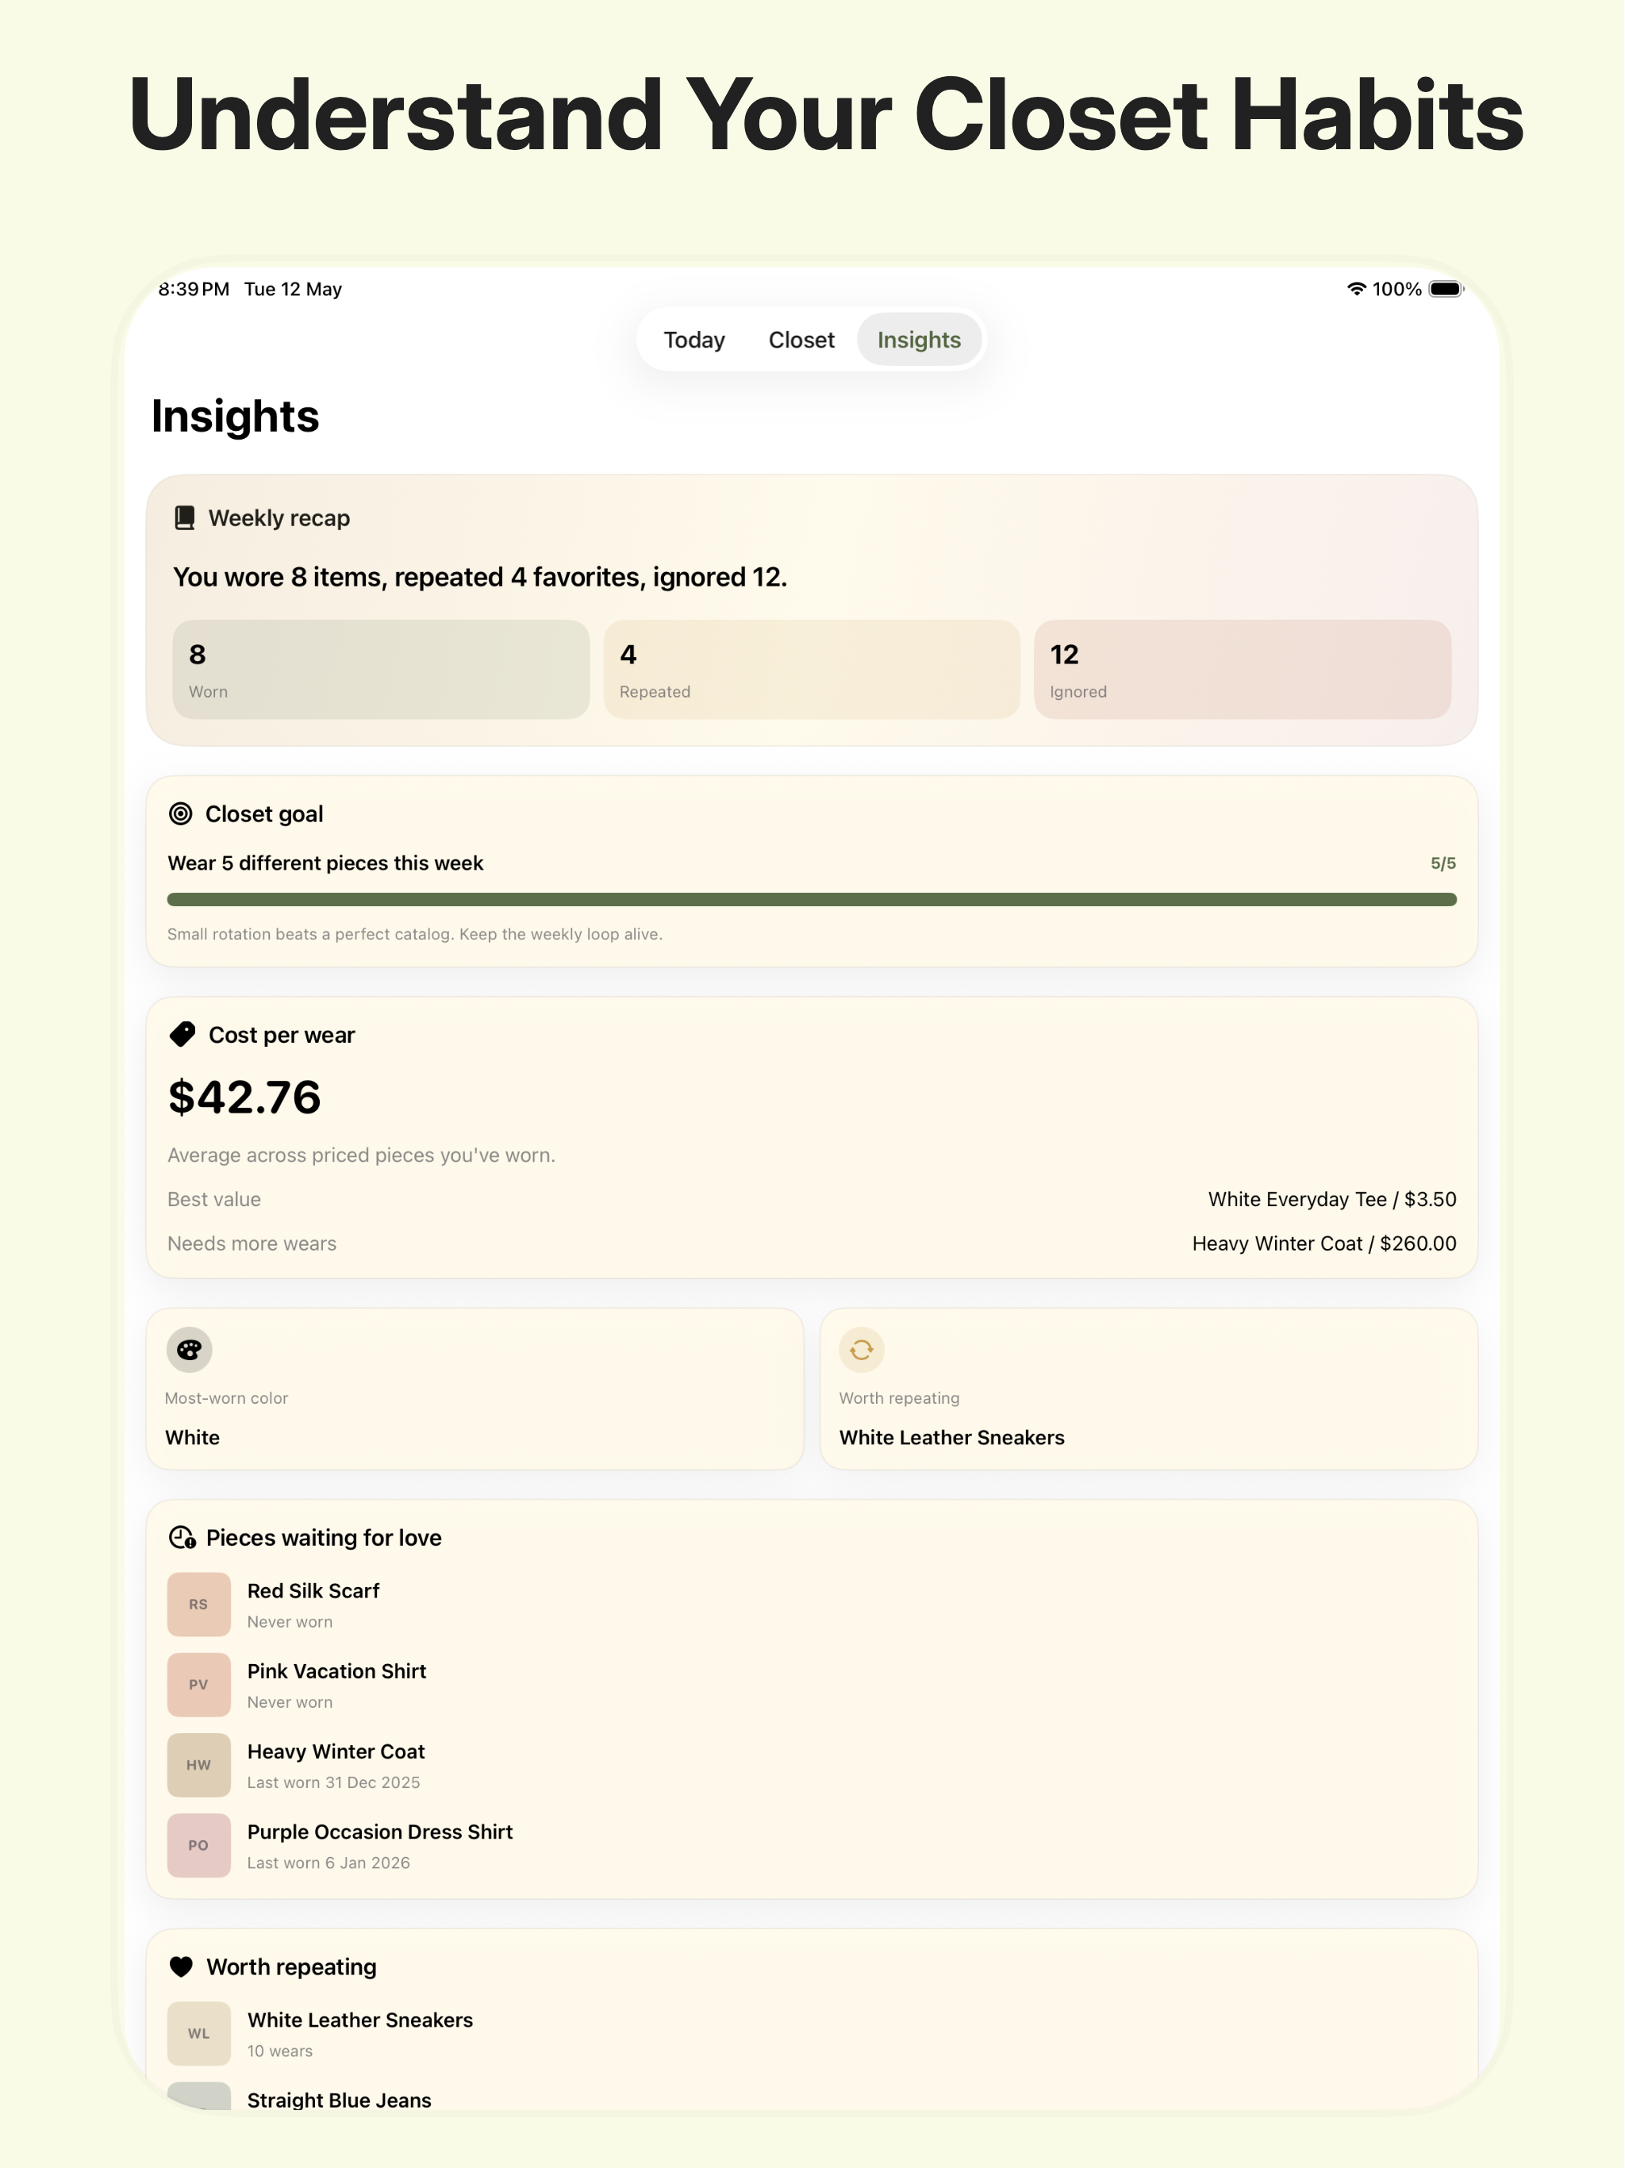Select the Insights tab
The width and height of the screenshot is (1625, 2168).
click(x=920, y=340)
